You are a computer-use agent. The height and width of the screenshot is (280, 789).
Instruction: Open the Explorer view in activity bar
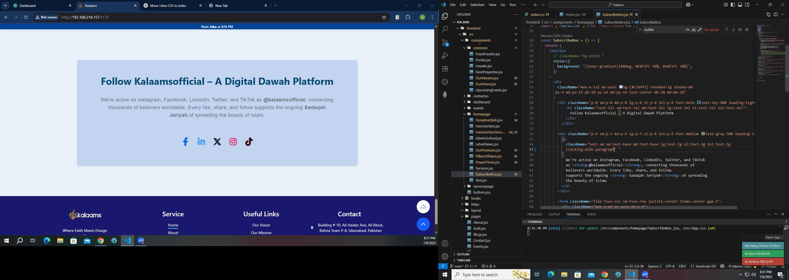tap(445, 16)
